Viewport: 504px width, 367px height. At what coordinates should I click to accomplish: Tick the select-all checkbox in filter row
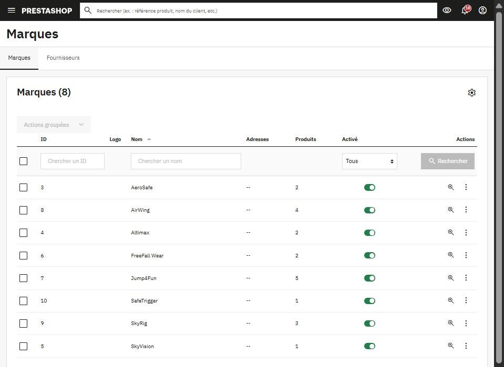pyautogui.click(x=24, y=161)
